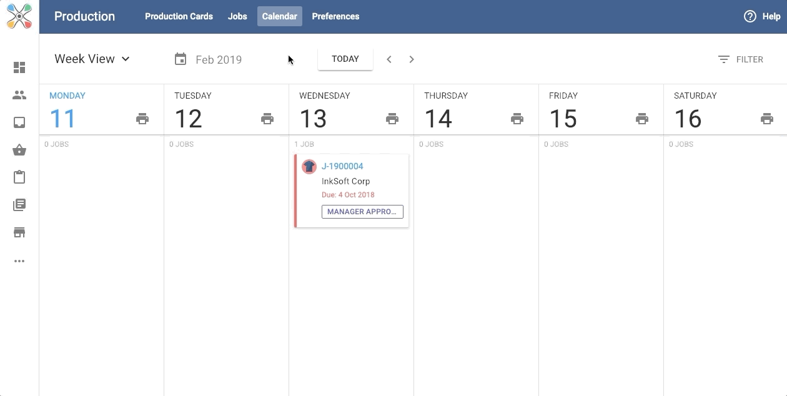
Task: Open the Week View dropdown
Action: tap(92, 59)
